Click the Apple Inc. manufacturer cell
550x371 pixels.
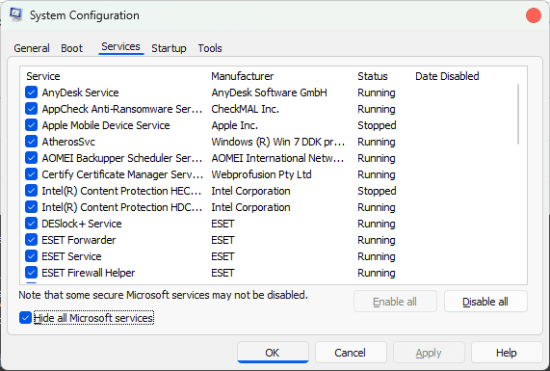(235, 125)
